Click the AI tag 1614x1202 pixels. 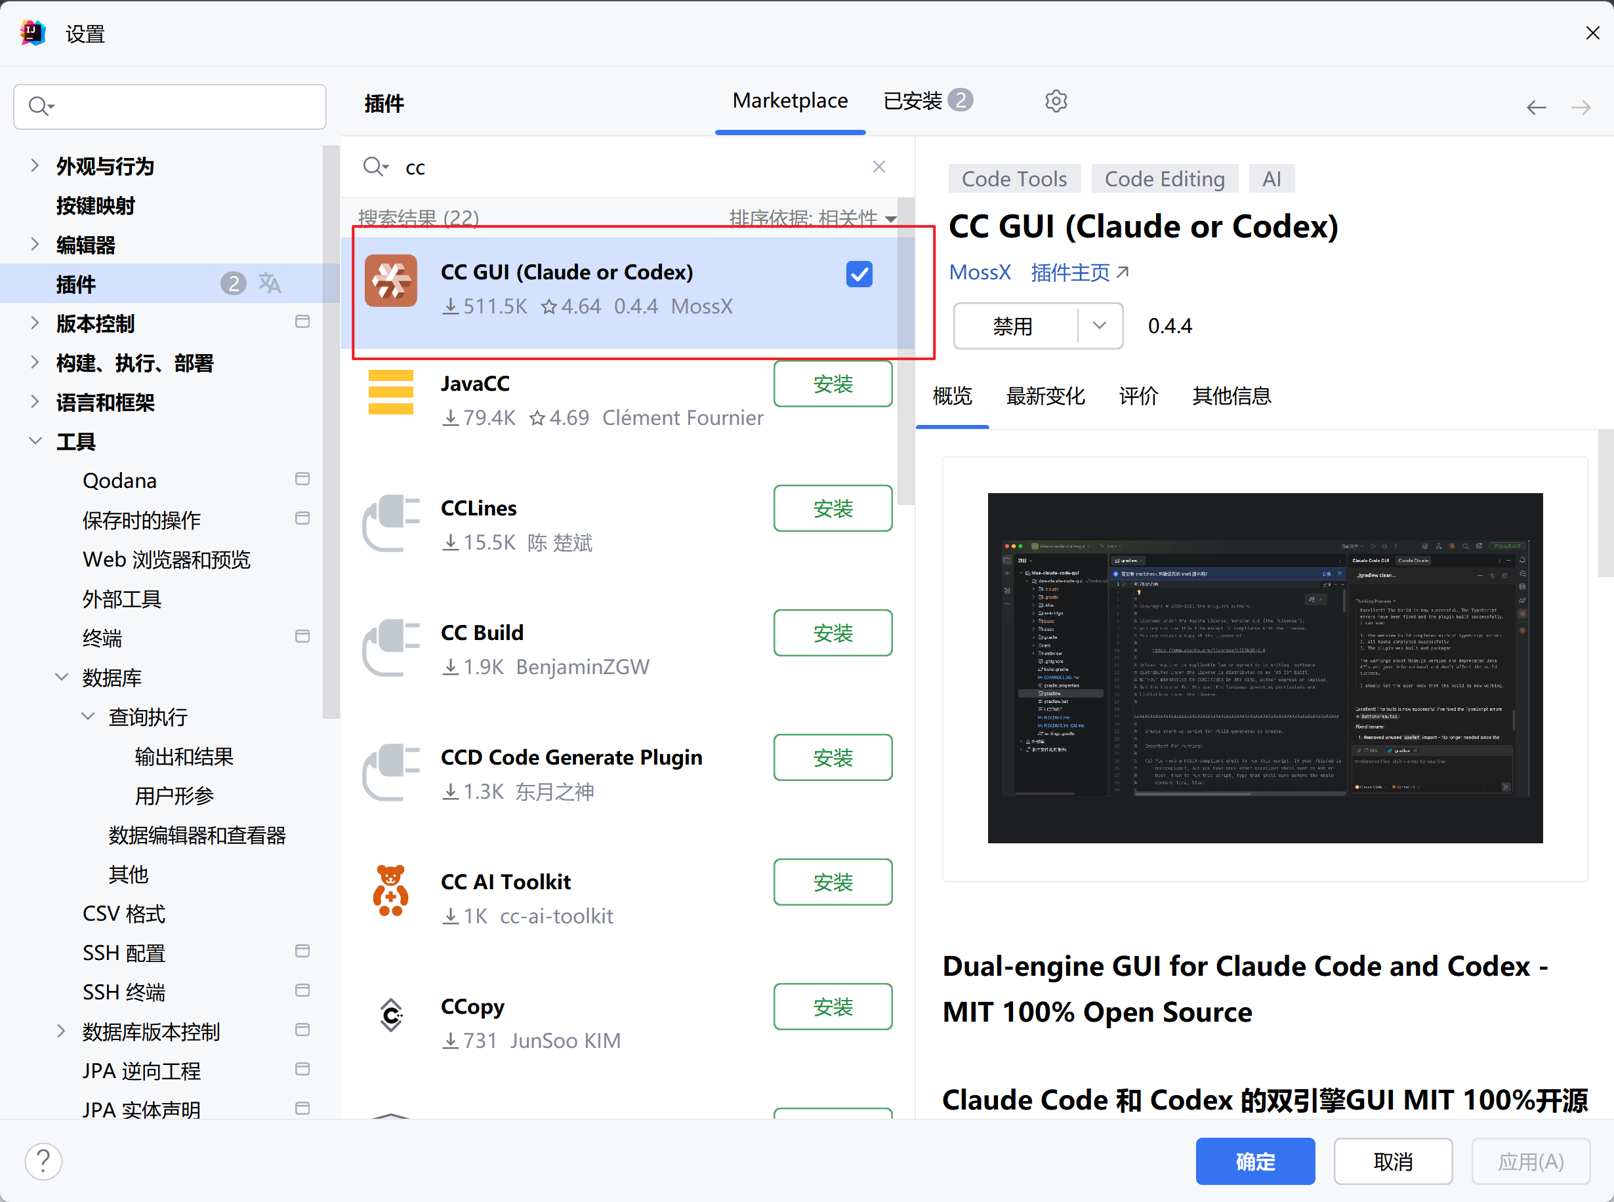pyautogui.click(x=1272, y=178)
